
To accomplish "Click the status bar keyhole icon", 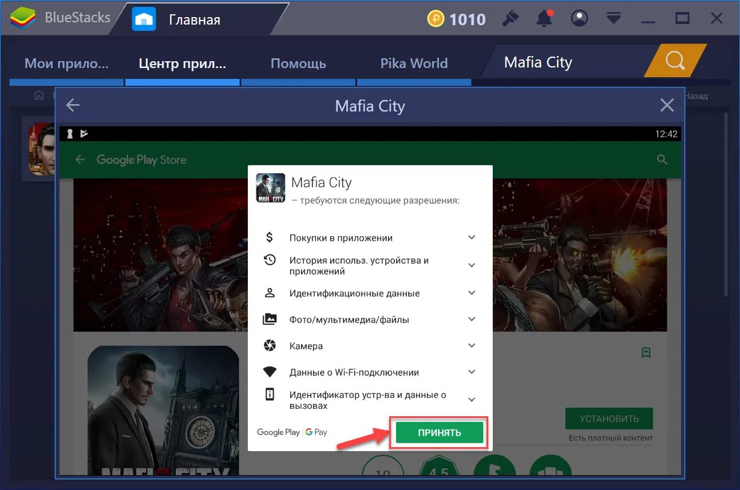I will point(70,134).
